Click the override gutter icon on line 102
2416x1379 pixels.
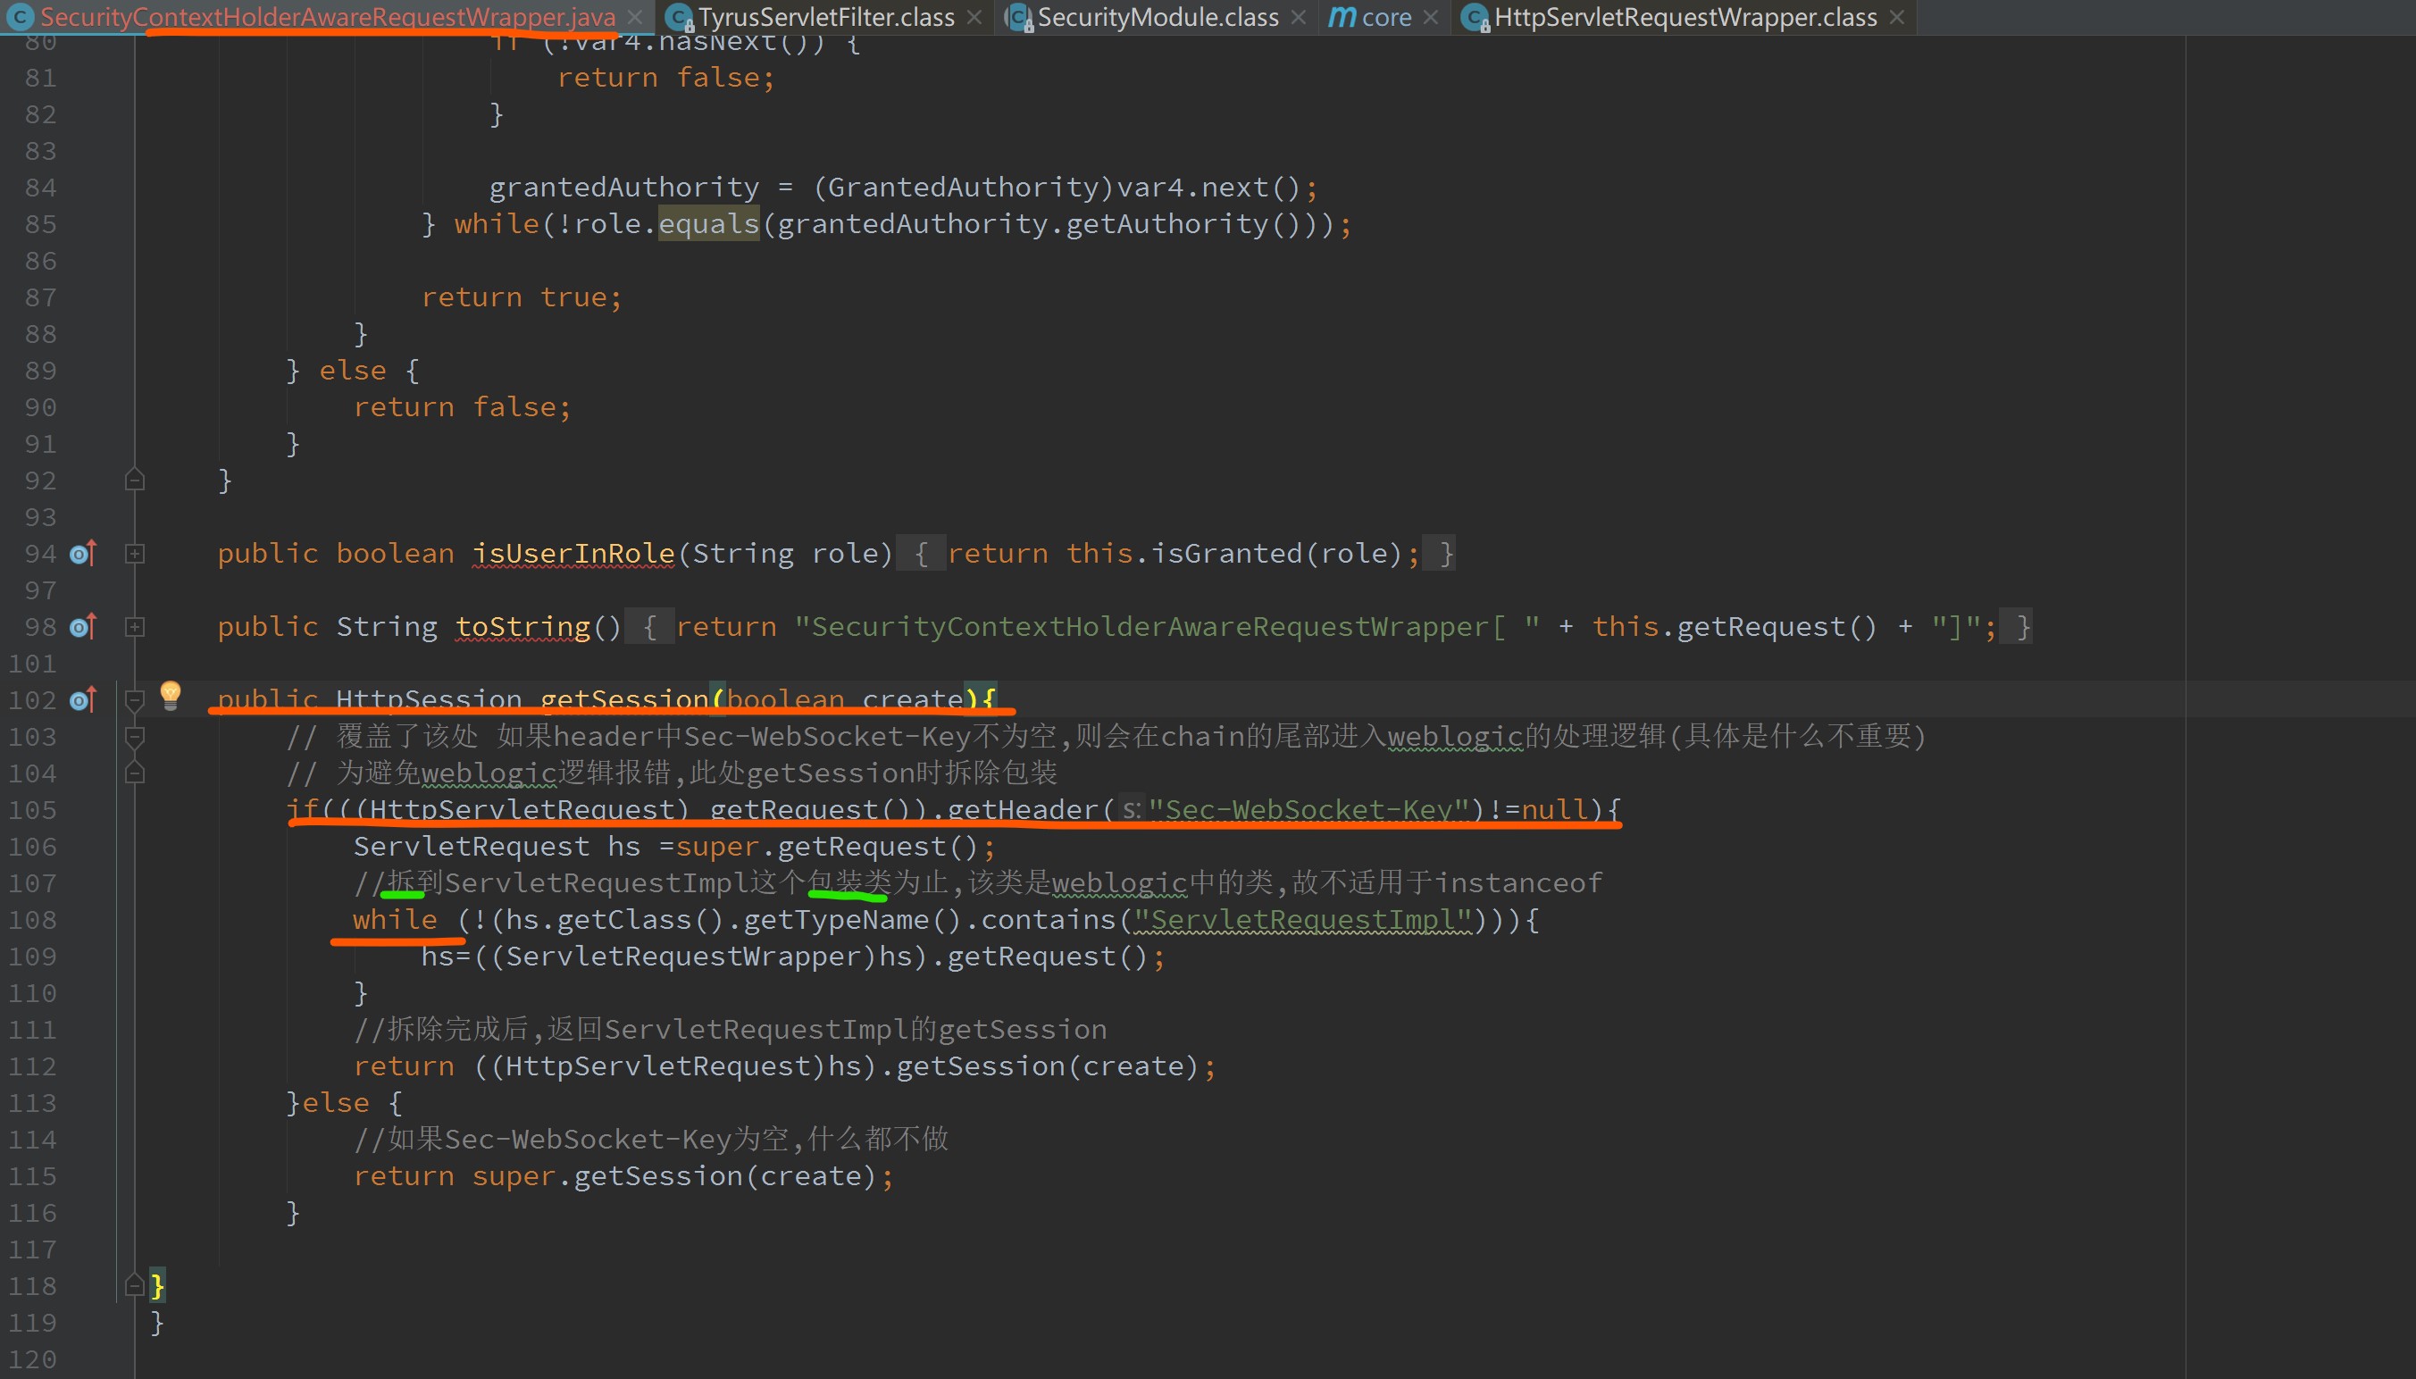tap(83, 700)
